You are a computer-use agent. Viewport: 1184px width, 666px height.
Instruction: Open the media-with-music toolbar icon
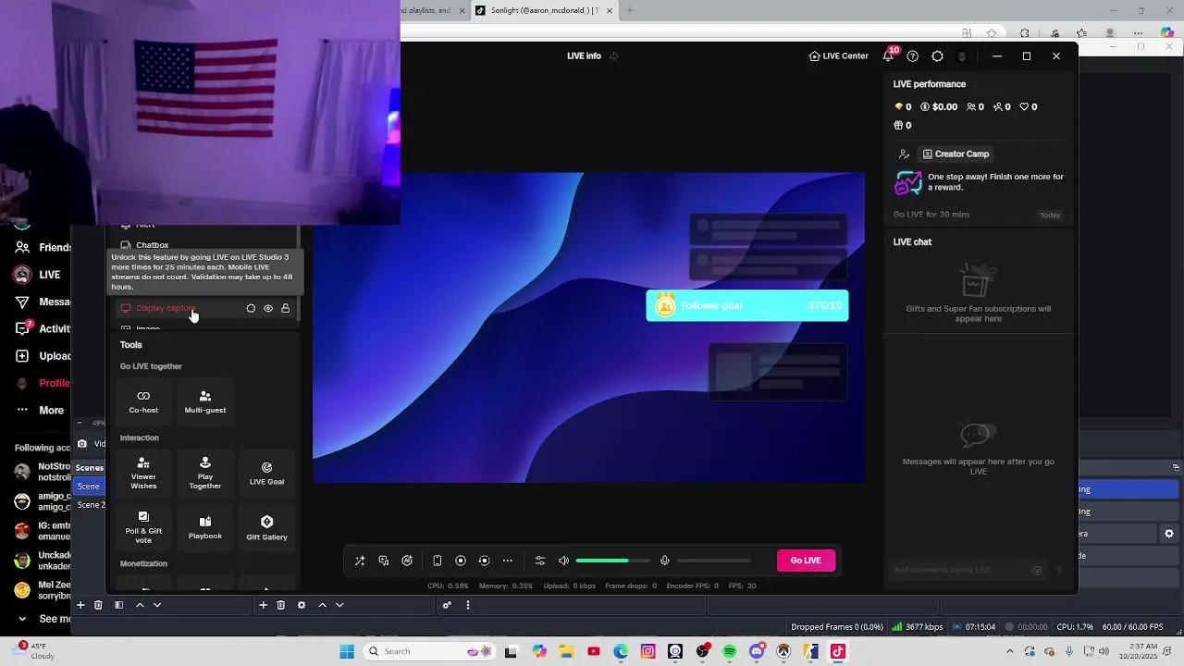384,561
